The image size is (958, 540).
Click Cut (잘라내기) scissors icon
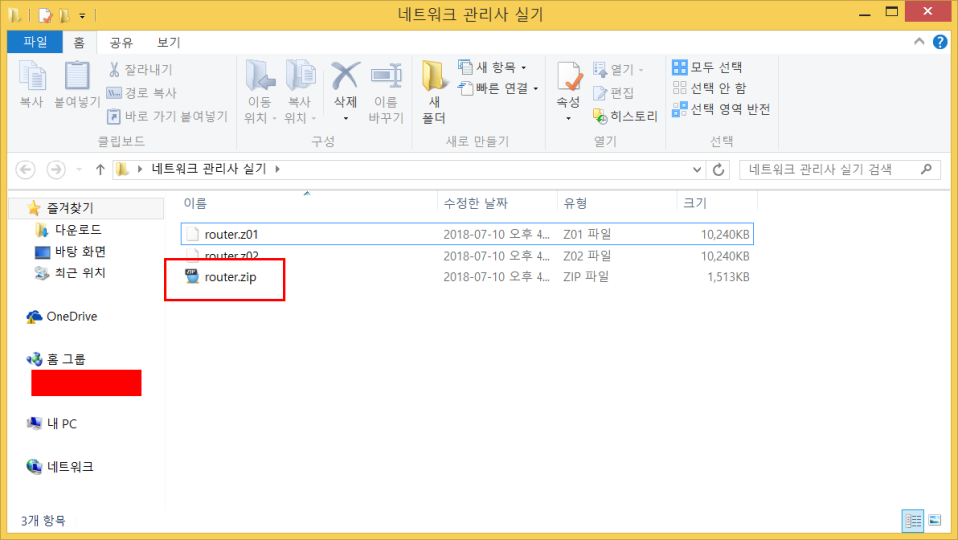pyautogui.click(x=114, y=69)
